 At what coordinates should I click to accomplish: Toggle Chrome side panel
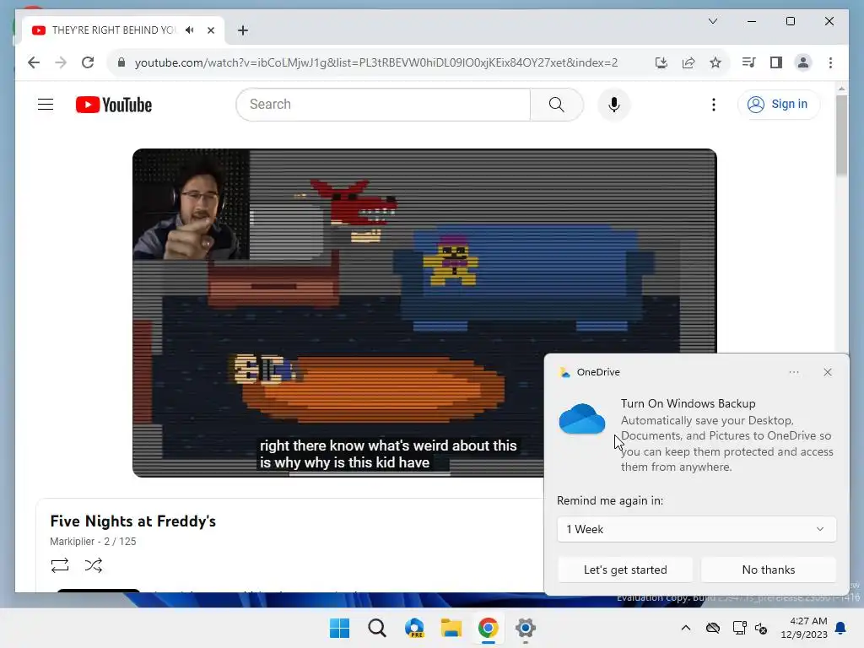pos(776,62)
